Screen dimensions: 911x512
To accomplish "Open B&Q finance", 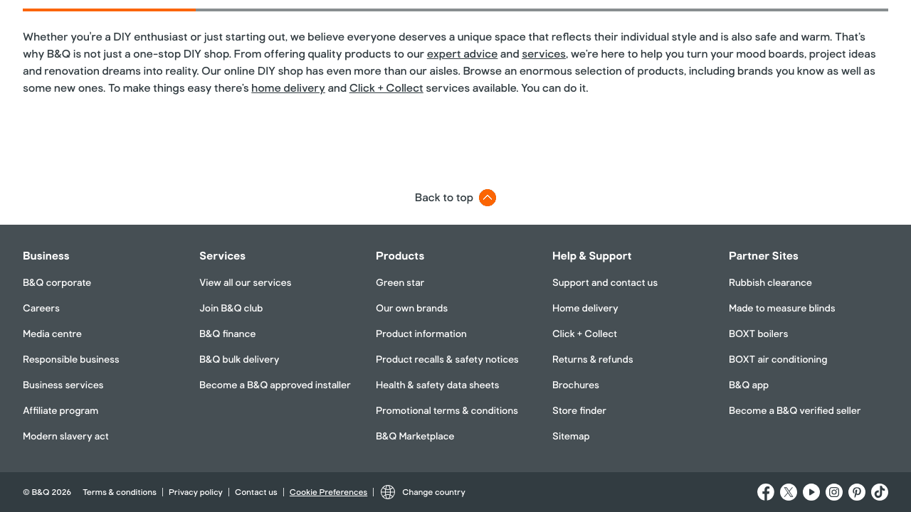I will click(228, 334).
